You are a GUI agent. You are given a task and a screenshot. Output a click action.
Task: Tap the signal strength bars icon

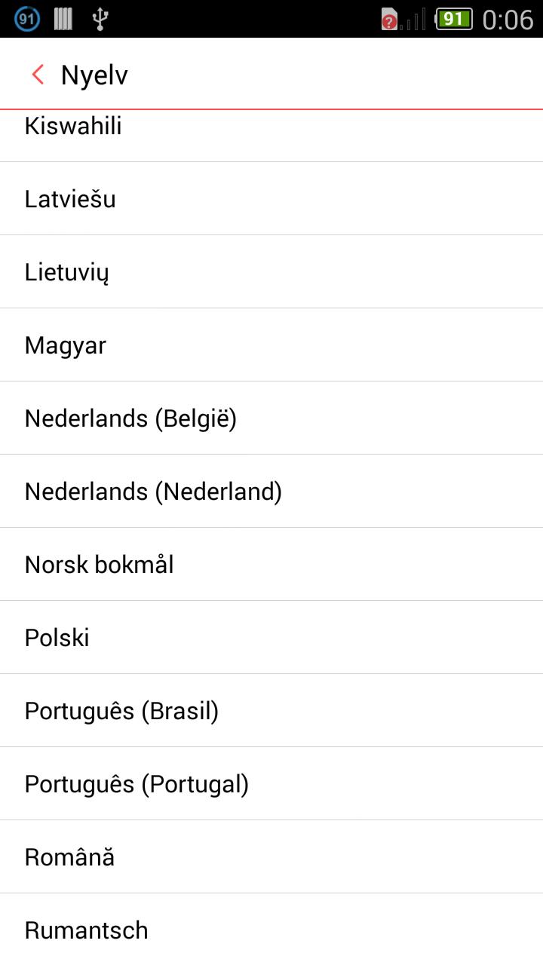click(414, 20)
